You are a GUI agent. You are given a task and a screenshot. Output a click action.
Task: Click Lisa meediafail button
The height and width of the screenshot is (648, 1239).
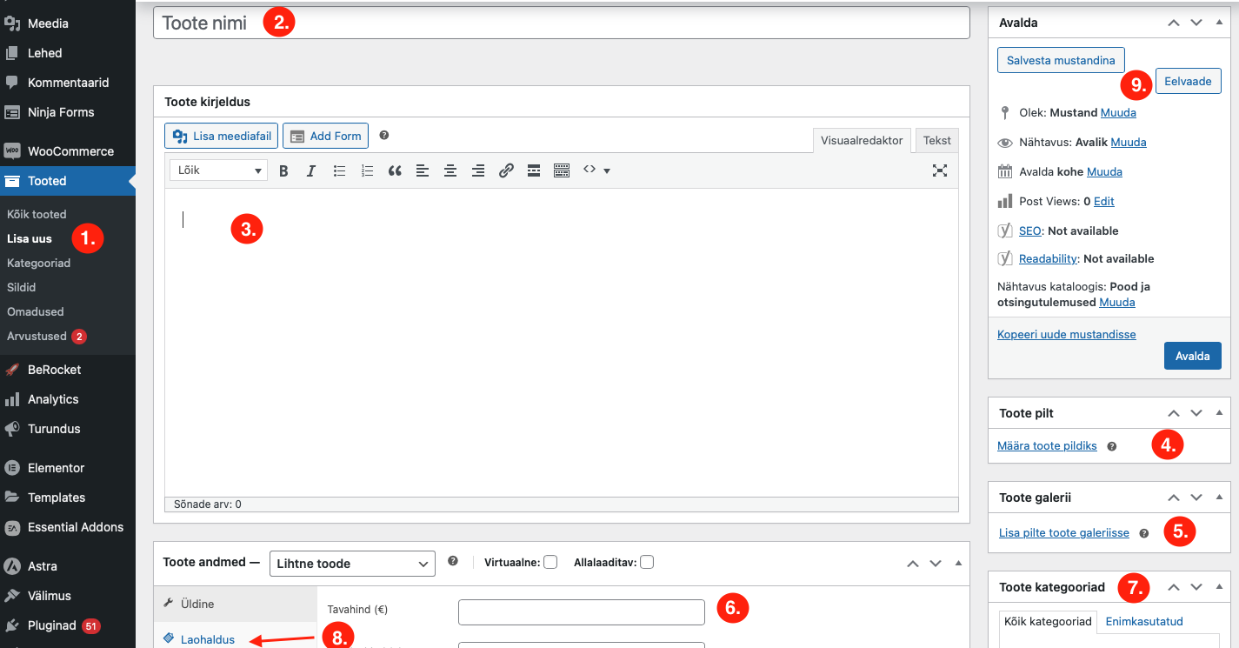point(221,136)
